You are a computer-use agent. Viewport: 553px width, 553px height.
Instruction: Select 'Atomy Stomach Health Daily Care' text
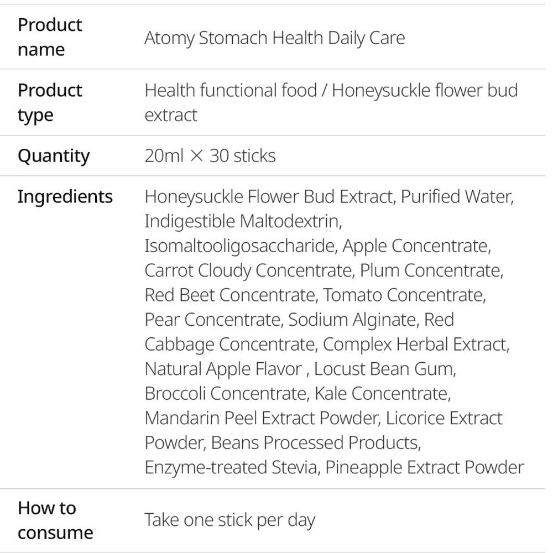click(274, 38)
